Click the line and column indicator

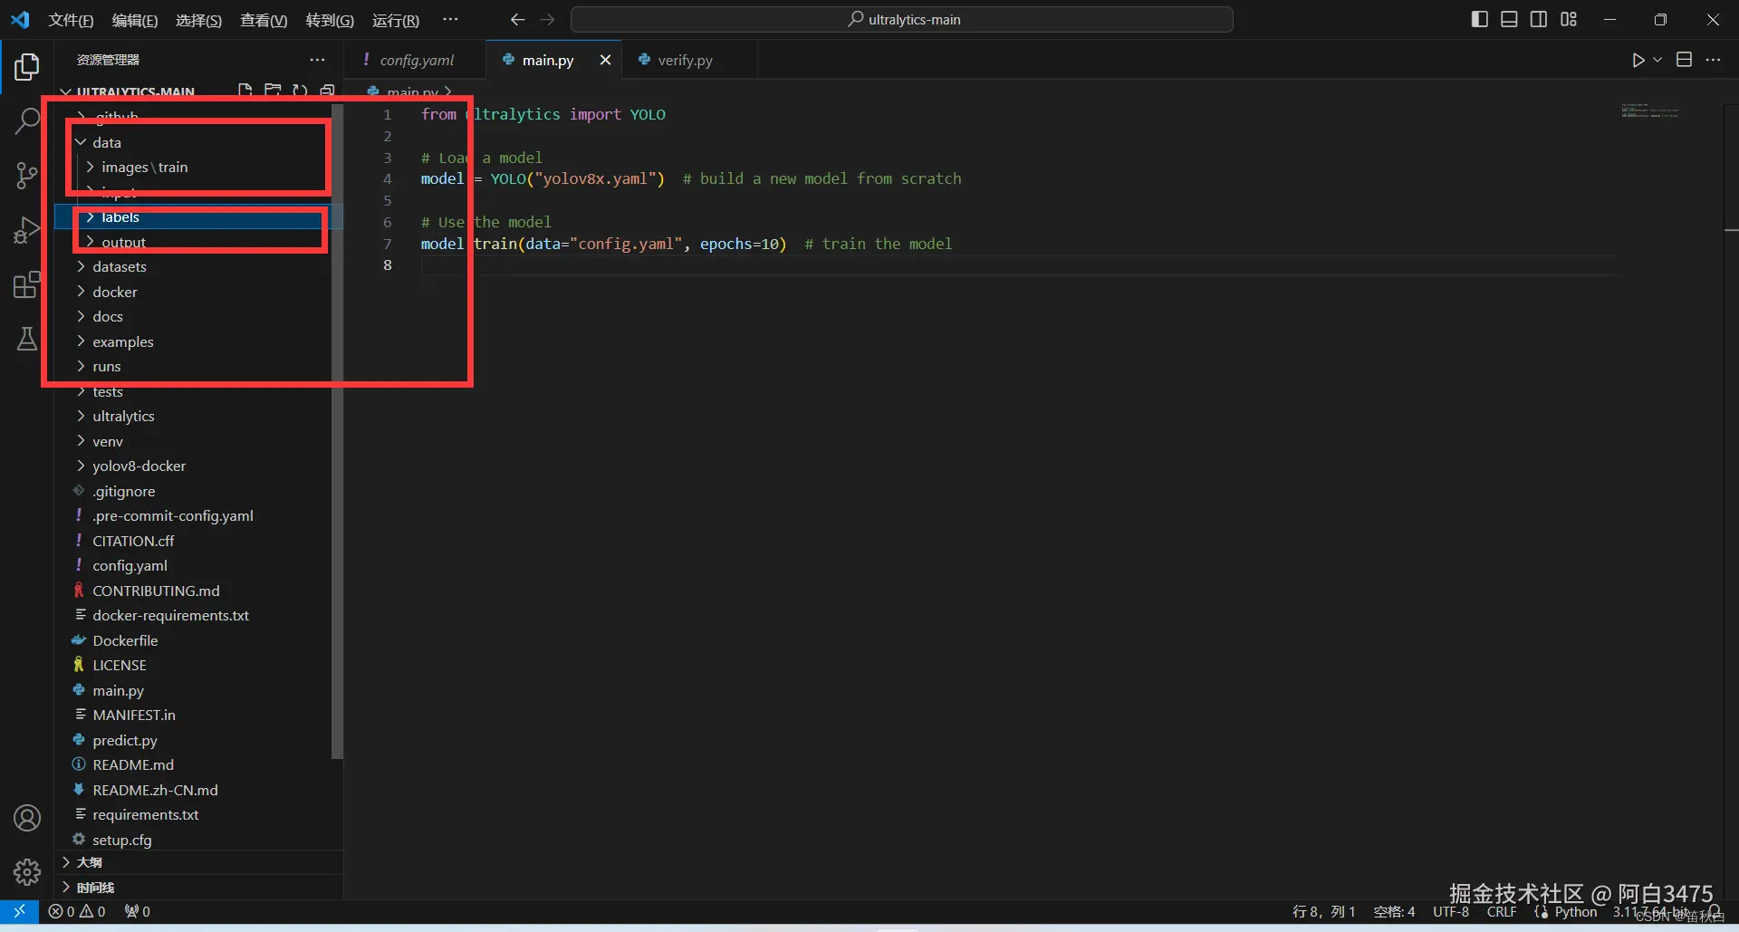point(1323,912)
